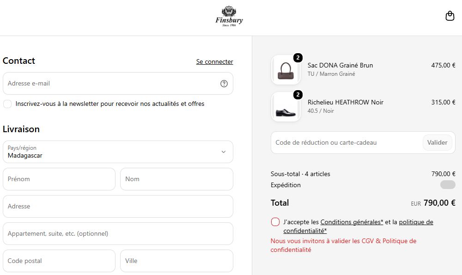The width and height of the screenshot is (462, 275).
Task: Focus the Nom input field
Action: (176, 179)
